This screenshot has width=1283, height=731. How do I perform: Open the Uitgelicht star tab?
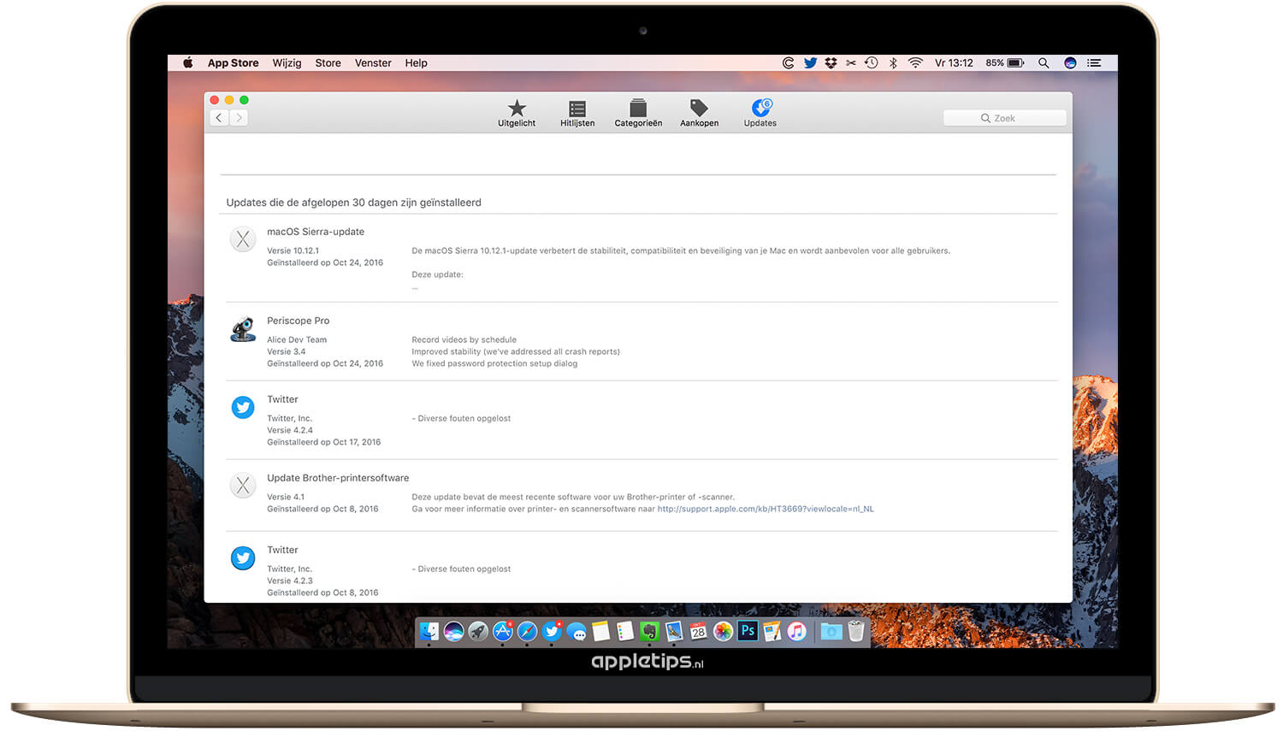point(517,113)
